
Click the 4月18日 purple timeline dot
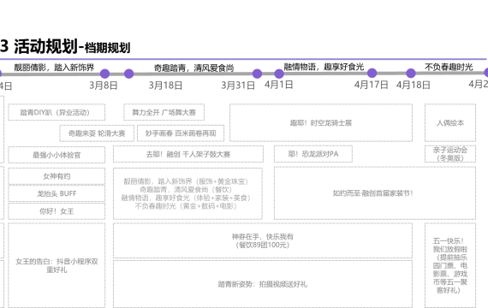(411, 73)
